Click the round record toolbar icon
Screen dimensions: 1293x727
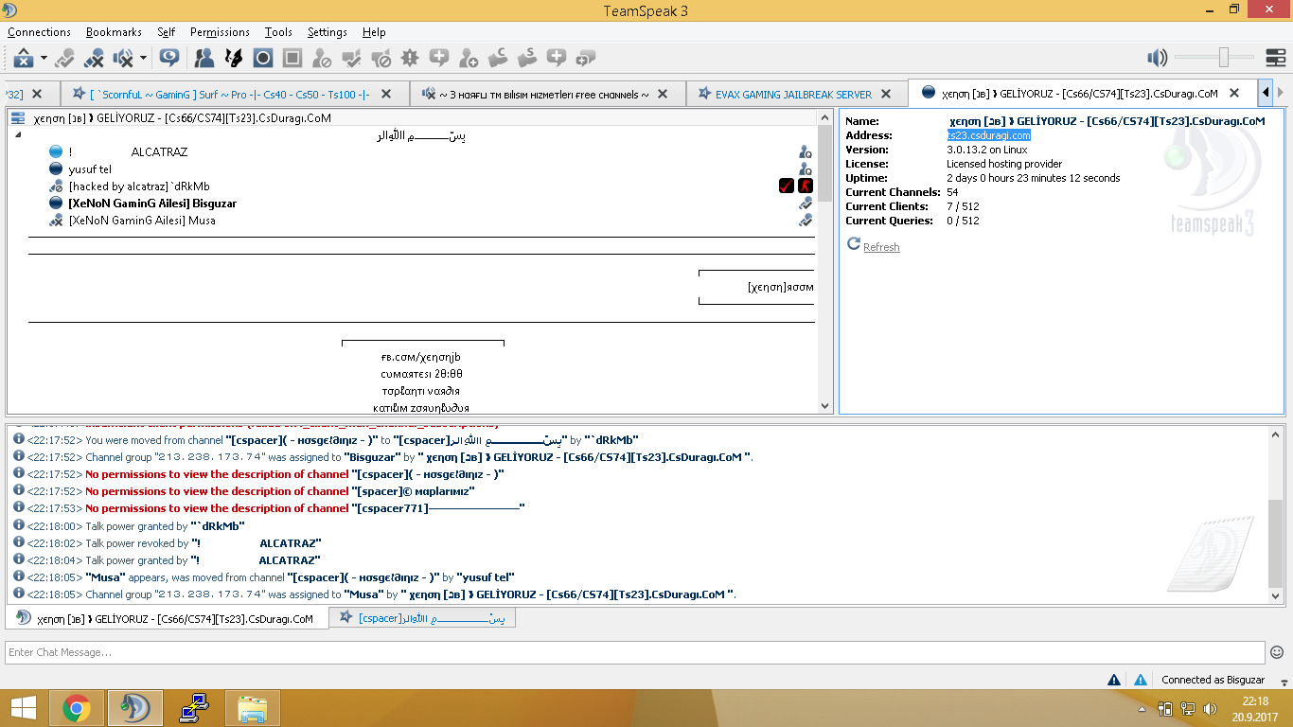(x=263, y=58)
